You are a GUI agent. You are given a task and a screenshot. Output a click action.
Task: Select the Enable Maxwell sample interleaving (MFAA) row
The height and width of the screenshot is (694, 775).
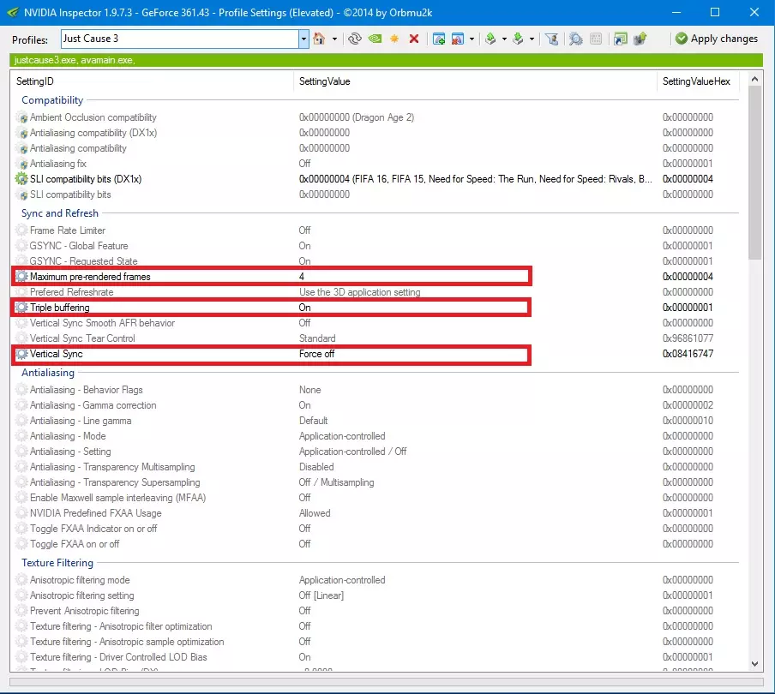tap(375, 498)
